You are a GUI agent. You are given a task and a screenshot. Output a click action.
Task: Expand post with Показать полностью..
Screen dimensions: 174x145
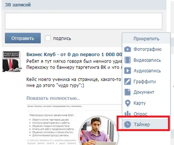(x=53, y=98)
